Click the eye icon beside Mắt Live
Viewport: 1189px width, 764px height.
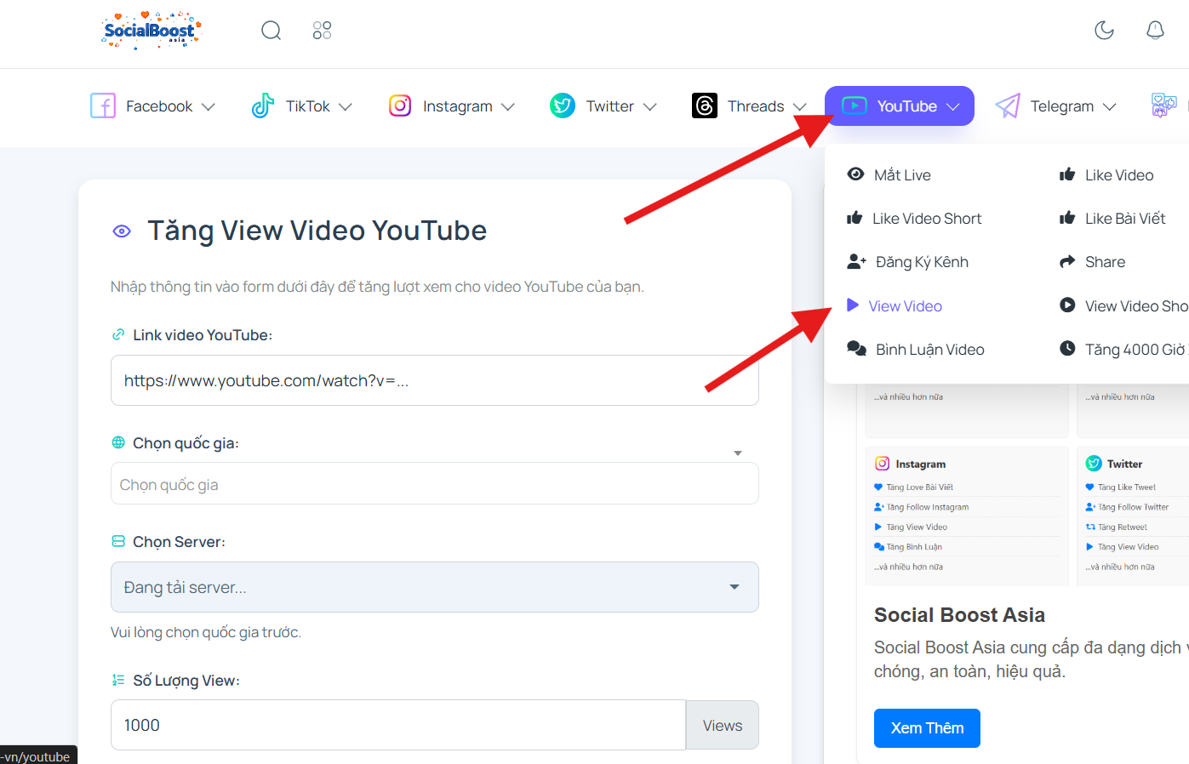tap(856, 174)
